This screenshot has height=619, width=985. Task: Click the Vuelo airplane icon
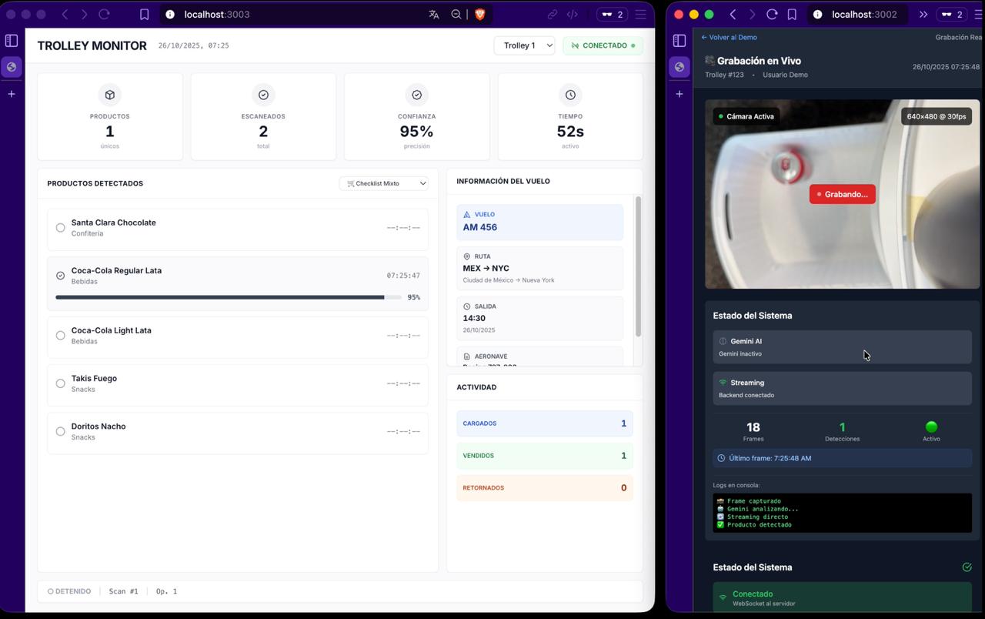coord(466,215)
